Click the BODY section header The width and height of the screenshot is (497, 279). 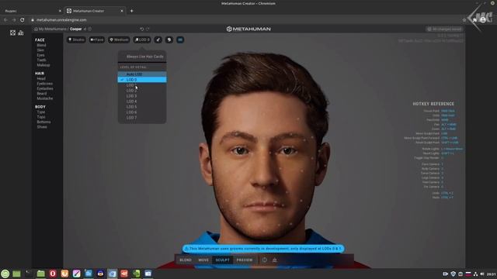tap(40, 107)
